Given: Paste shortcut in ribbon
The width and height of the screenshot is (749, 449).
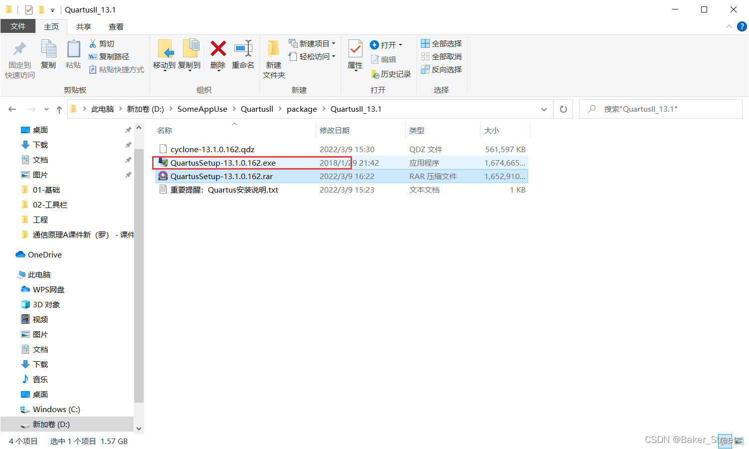Looking at the screenshot, I should tap(116, 70).
